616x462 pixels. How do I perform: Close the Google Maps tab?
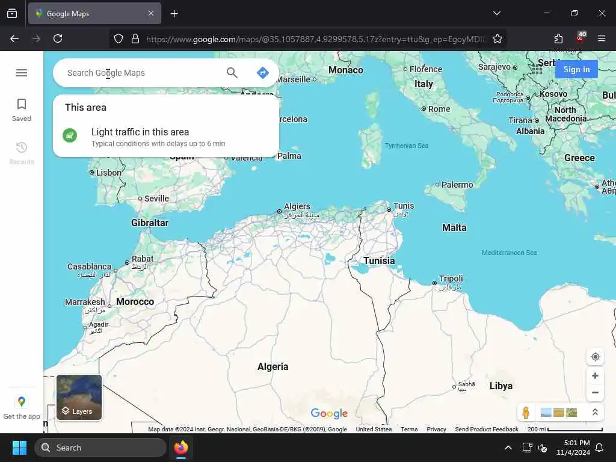pyautogui.click(x=151, y=14)
